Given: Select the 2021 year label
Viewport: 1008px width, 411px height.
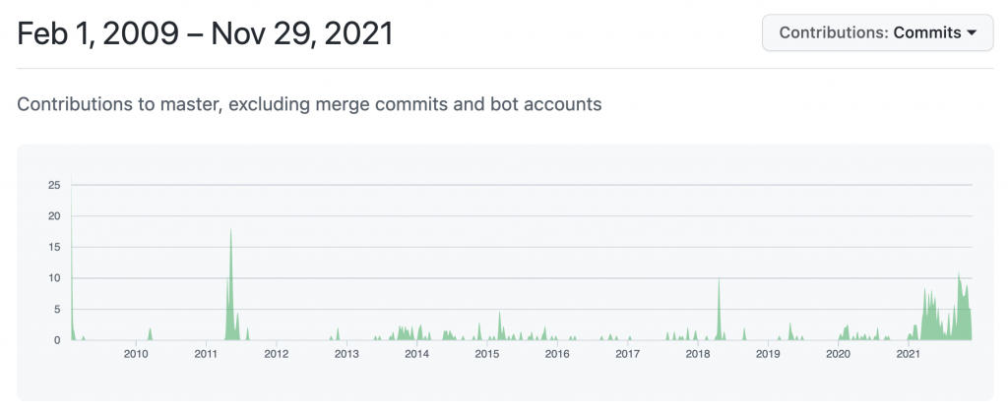Looking at the screenshot, I should [x=908, y=354].
